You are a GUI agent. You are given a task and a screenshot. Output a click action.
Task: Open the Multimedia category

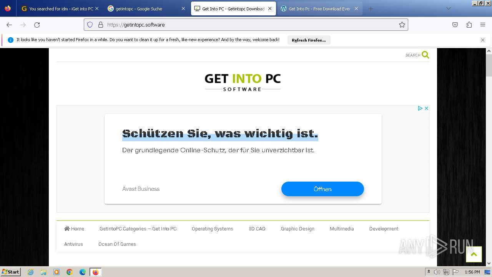[x=342, y=229]
